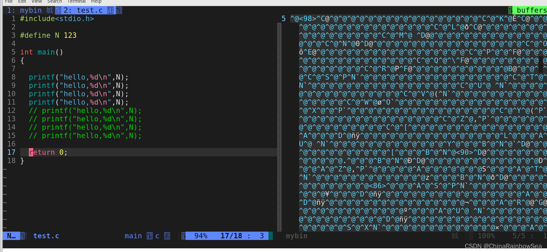The height and width of the screenshot is (252, 547).
Task: Click the opening brace on line 6
Action: pyautogui.click(x=22, y=60)
